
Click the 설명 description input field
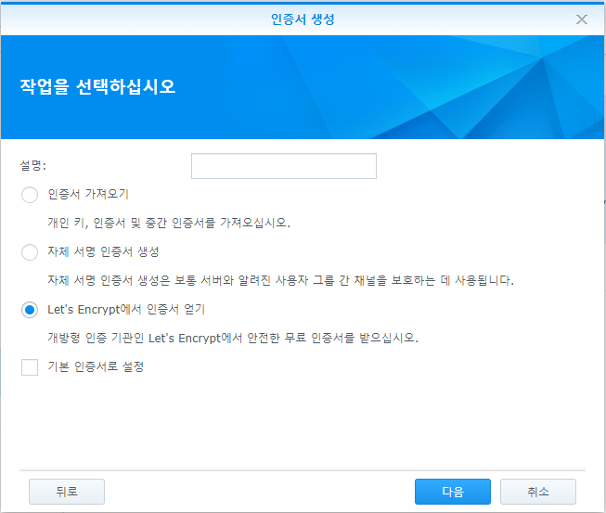click(284, 166)
